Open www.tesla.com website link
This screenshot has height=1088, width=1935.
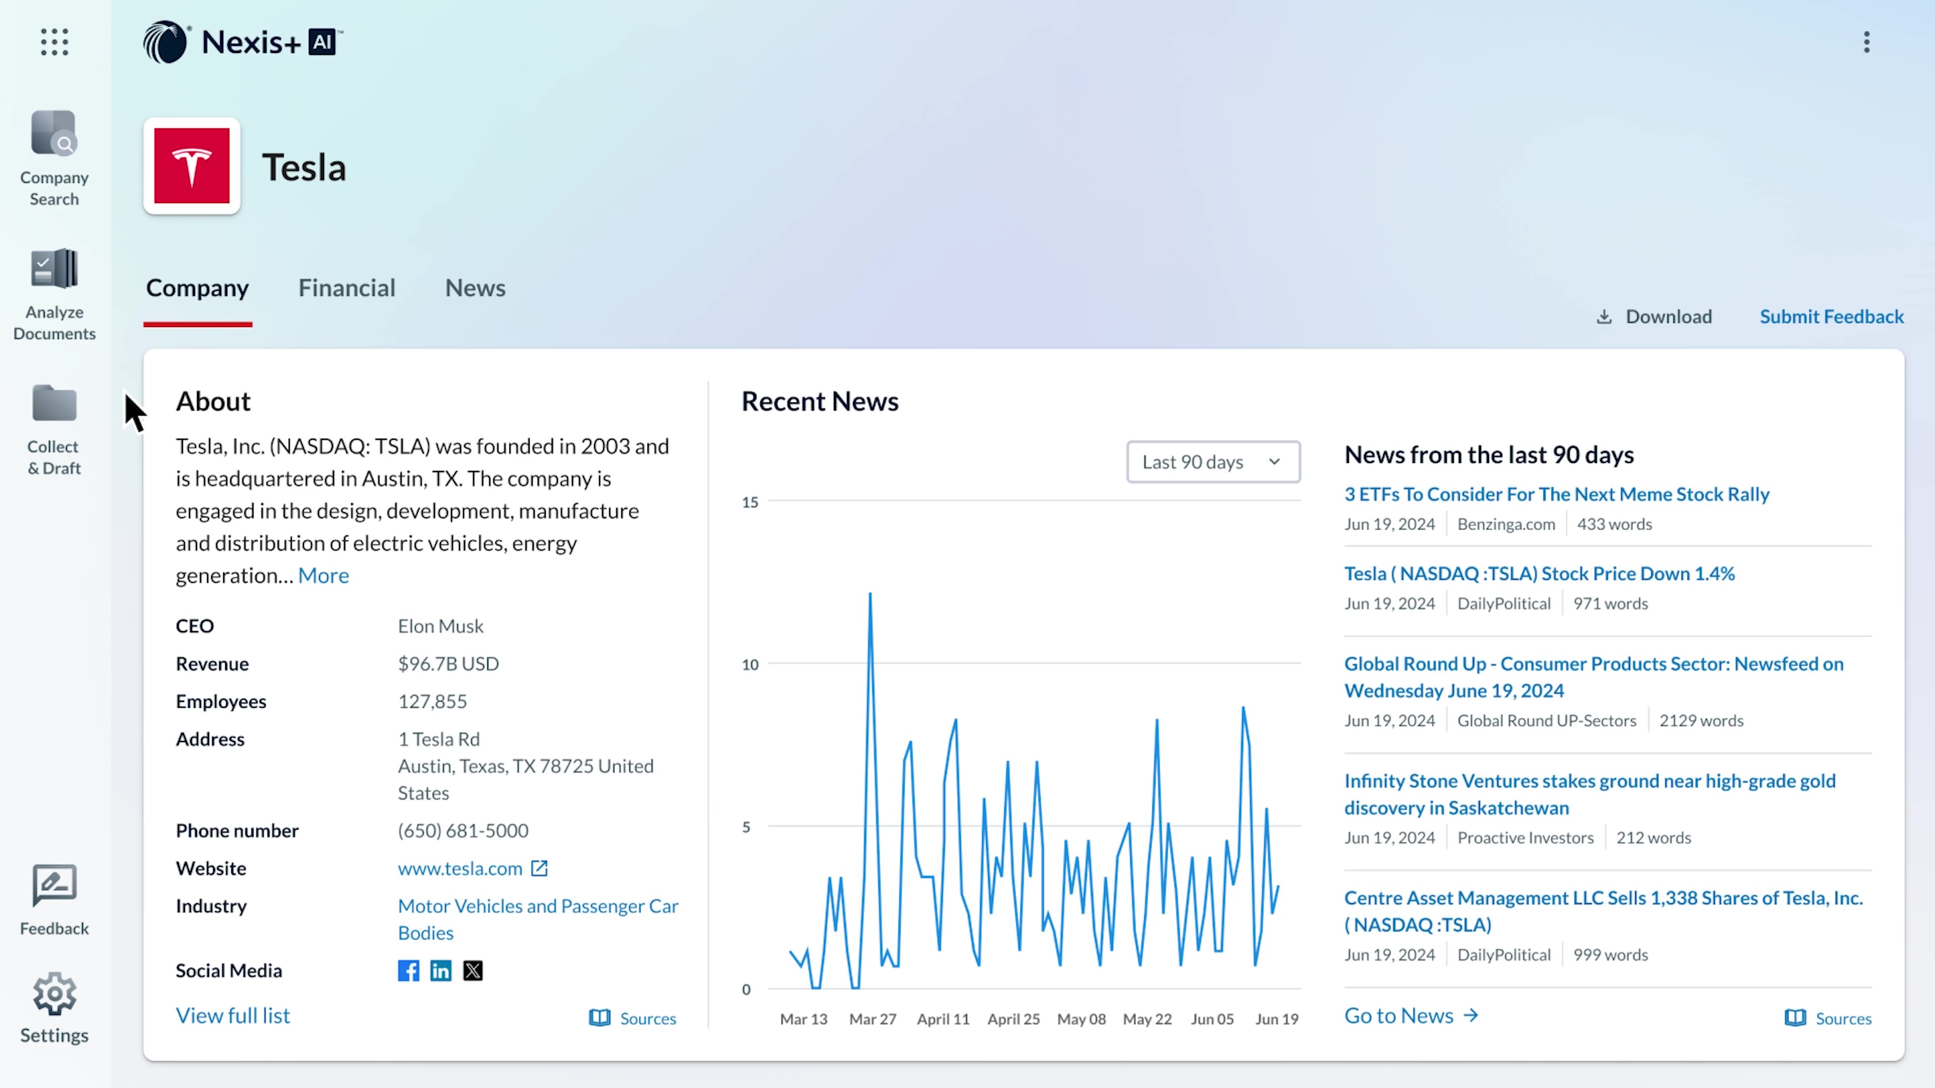[x=460, y=869]
